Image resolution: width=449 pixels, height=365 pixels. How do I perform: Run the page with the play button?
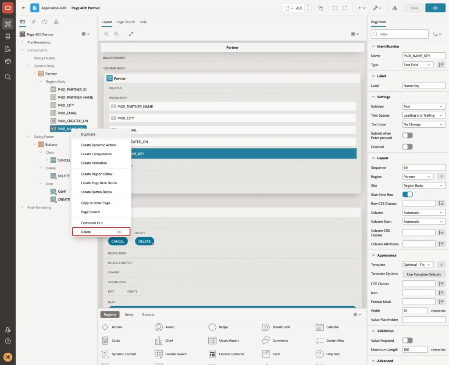click(x=435, y=8)
